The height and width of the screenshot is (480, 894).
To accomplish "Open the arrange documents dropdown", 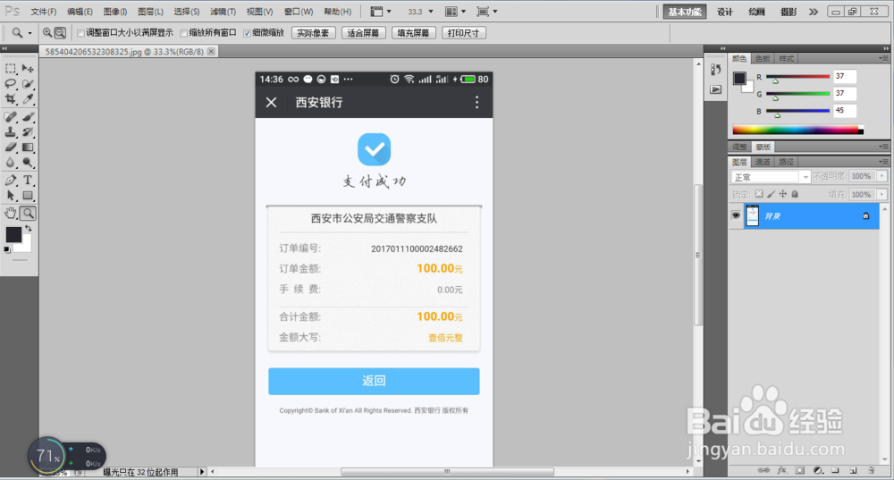I will 456,12.
